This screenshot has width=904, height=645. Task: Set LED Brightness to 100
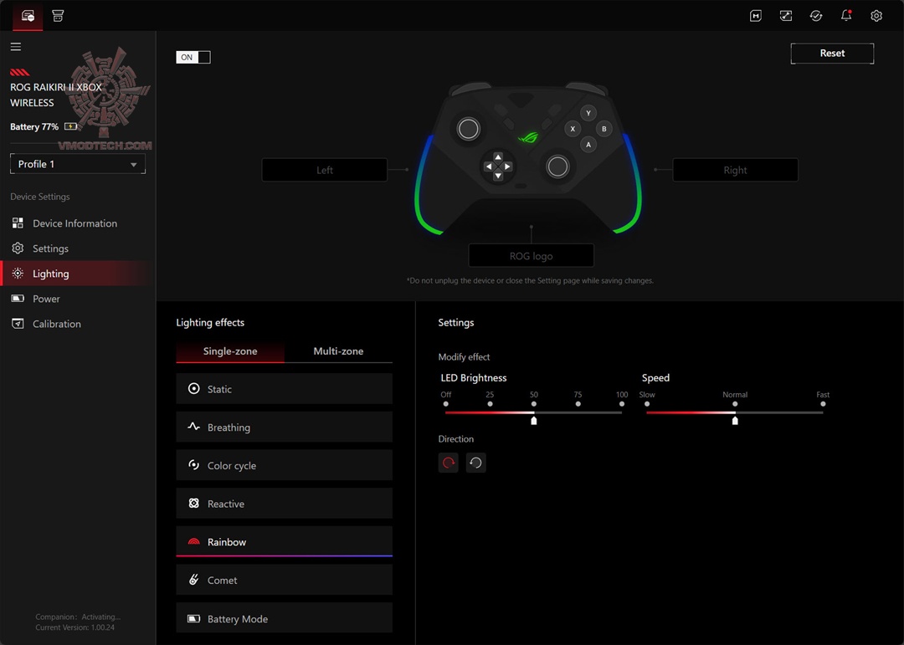click(621, 404)
